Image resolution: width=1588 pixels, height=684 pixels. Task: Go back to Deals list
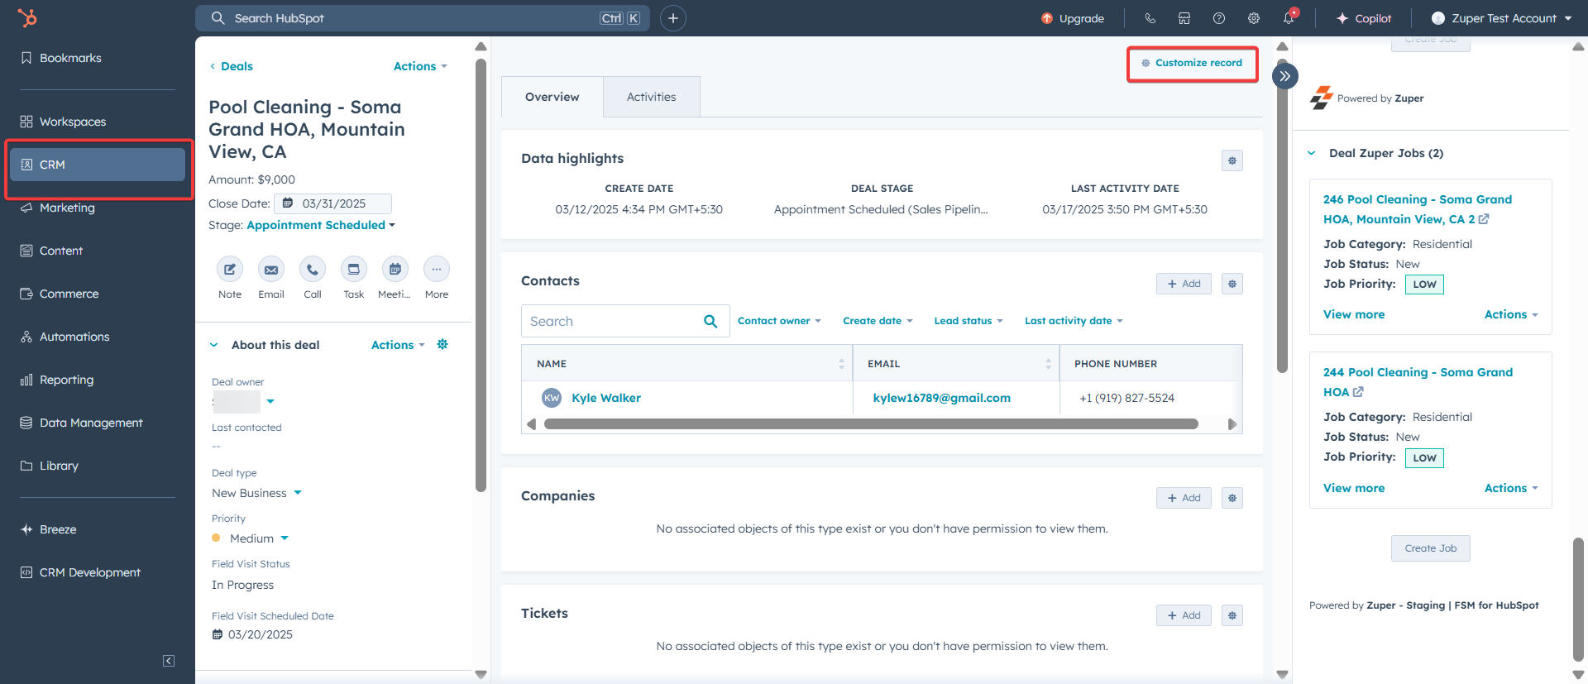coord(232,66)
